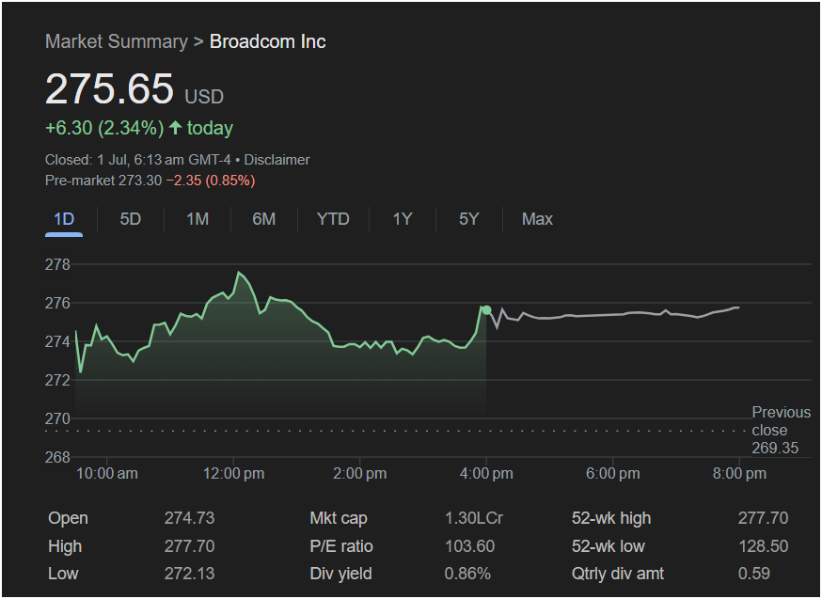This screenshot has width=822, height=599.
Task: Click the 8:00 pm time axis label
Action: click(x=739, y=474)
